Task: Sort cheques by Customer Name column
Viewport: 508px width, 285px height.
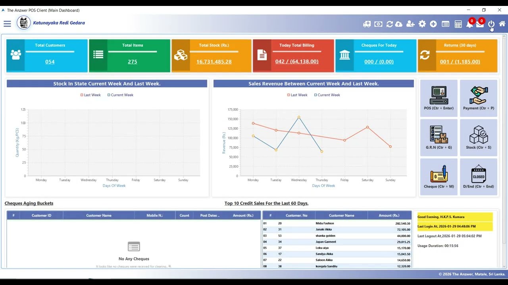Action: tap(99, 215)
